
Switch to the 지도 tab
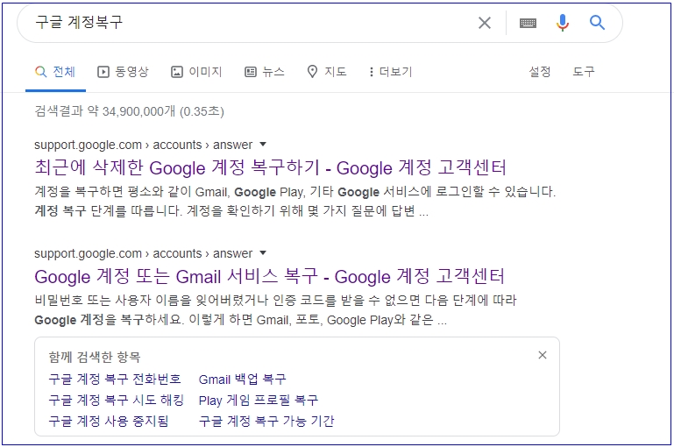pos(327,72)
